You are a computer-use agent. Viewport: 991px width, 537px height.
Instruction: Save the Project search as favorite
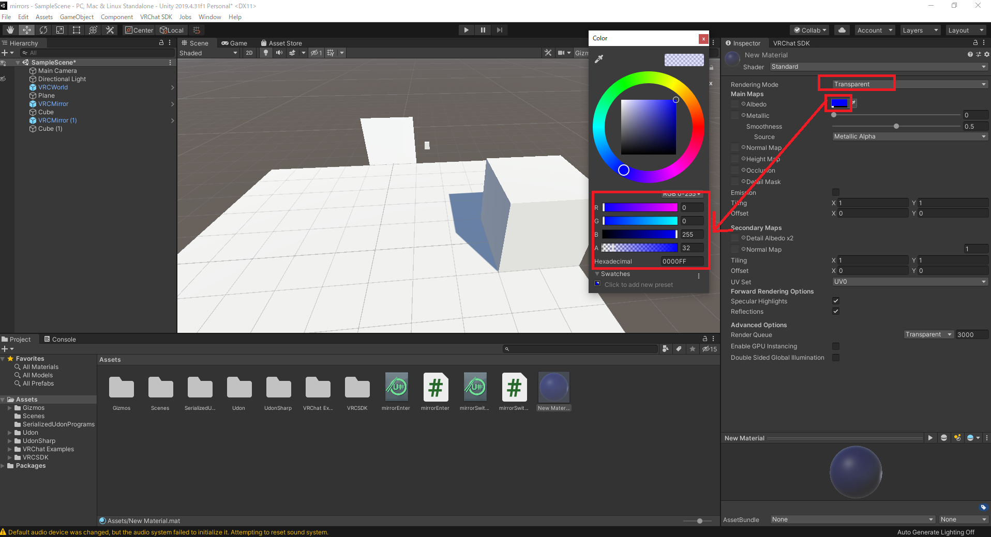point(693,349)
